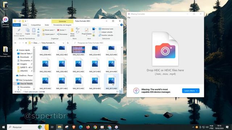
Task: Select file IMG_9015.HEIC
Action: point(112,82)
